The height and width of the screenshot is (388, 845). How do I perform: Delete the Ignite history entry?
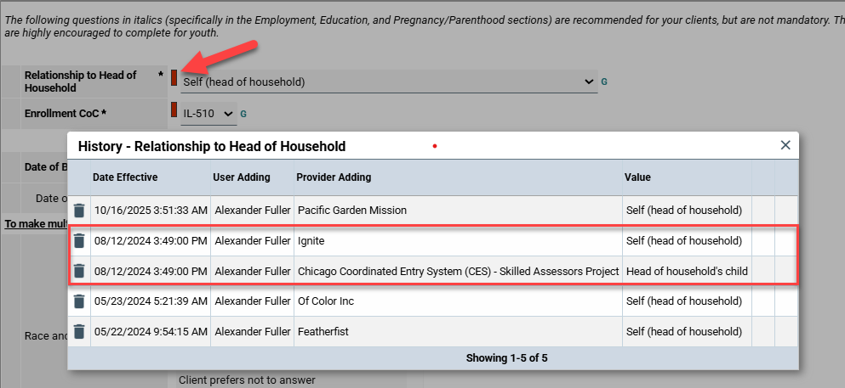pos(79,241)
